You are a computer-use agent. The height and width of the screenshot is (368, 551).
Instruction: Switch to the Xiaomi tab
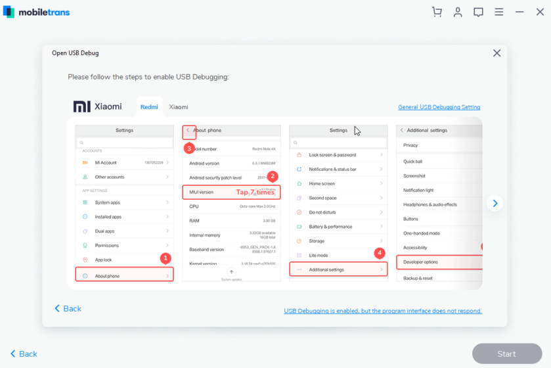(179, 107)
